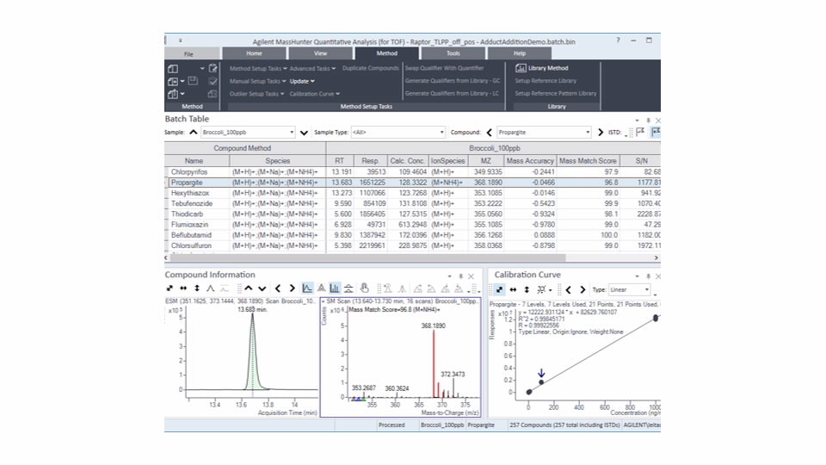This screenshot has width=826, height=465.
Task: Autoscale X-axis in Calibration Curve toolbar
Action: point(514,289)
